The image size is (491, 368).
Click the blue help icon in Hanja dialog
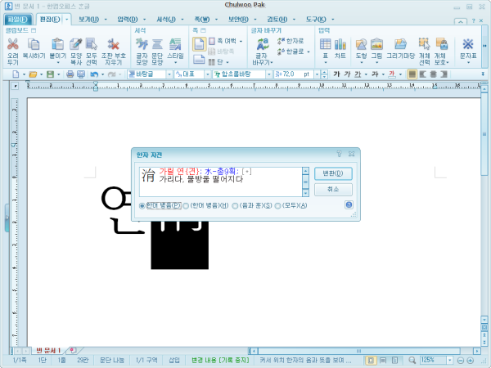click(349, 205)
